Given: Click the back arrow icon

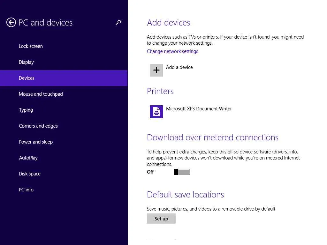Looking at the screenshot, I should coord(11,22).
